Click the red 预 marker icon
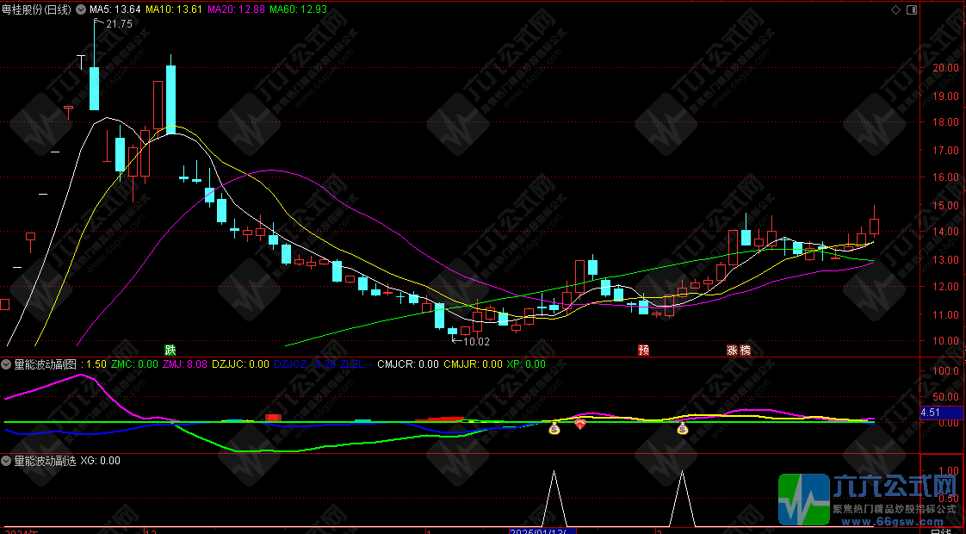Screen dimensions: 966x534 [x=643, y=350]
